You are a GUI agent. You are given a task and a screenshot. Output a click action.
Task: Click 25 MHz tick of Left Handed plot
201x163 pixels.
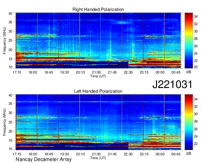click(x=10, y=122)
